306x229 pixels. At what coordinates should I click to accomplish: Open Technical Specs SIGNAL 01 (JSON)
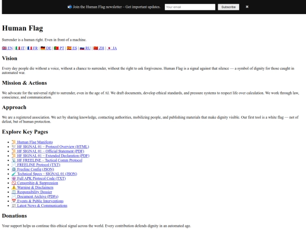click(44, 174)
